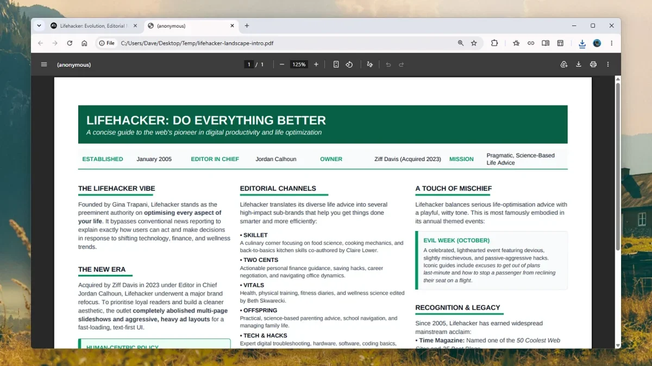This screenshot has width=652, height=366.
Task: Download the PDF from viewer toolbar
Action: [579, 65]
